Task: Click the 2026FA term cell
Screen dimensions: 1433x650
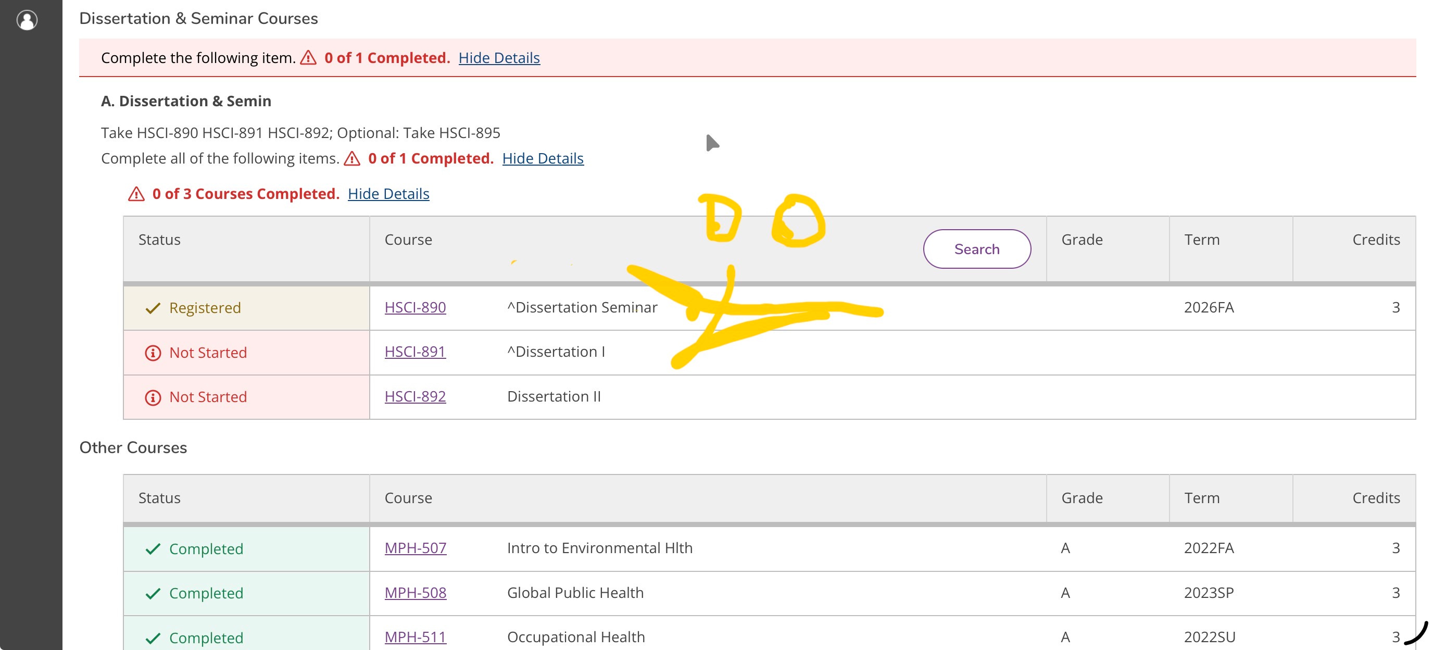Action: (x=1209, y=307)
